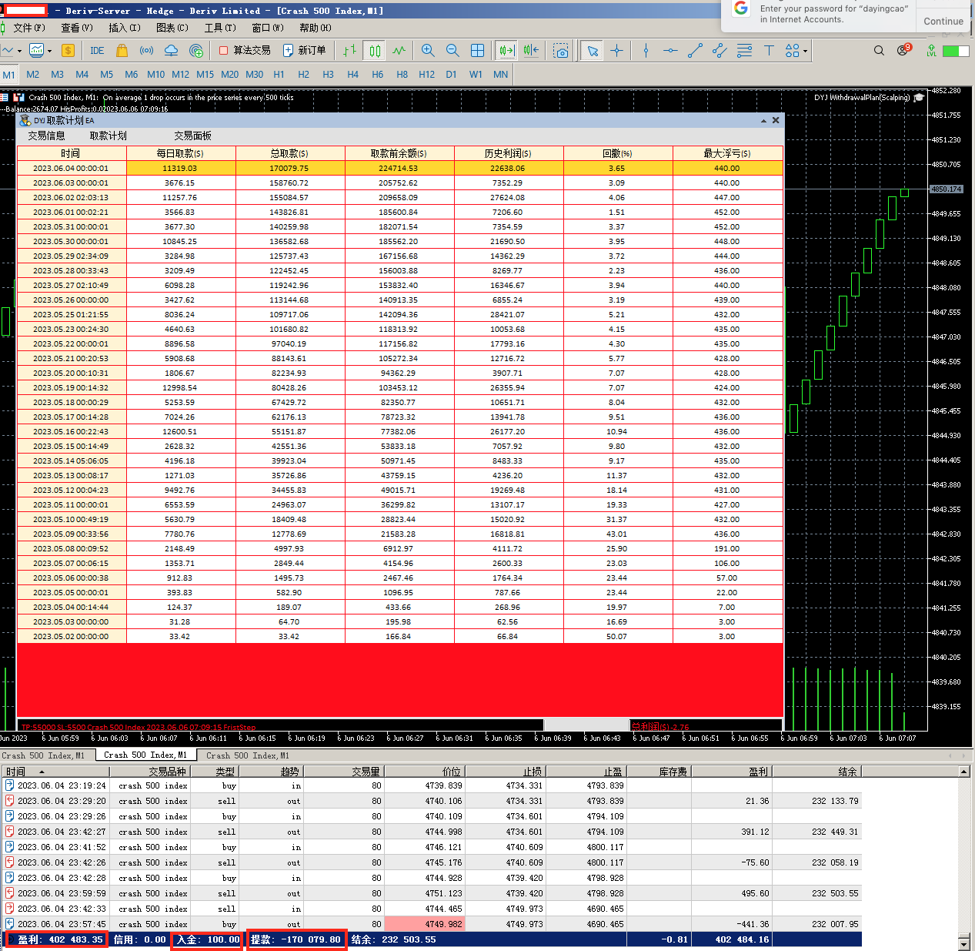This screenshot has width=975, height=951.
Task: Draw a trendline with the line tool
Action: point(695,51)
